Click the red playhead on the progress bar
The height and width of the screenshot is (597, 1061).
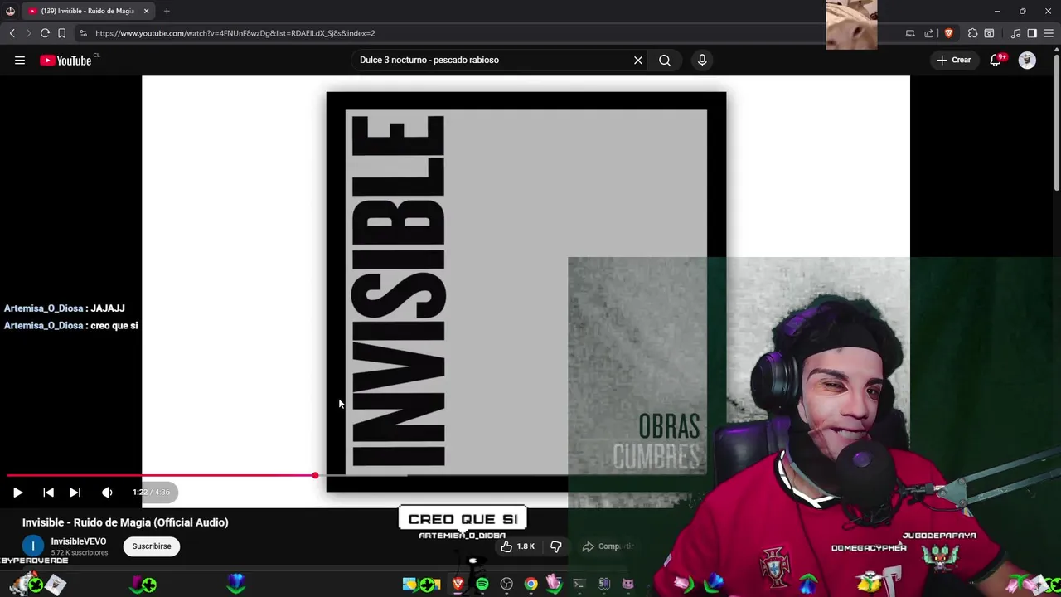(x=315, y=475)
